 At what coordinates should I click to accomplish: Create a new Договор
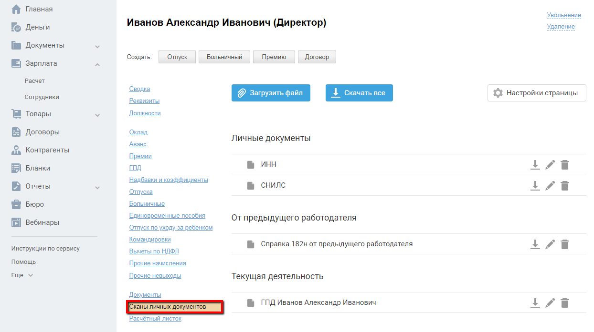(317, 57)
